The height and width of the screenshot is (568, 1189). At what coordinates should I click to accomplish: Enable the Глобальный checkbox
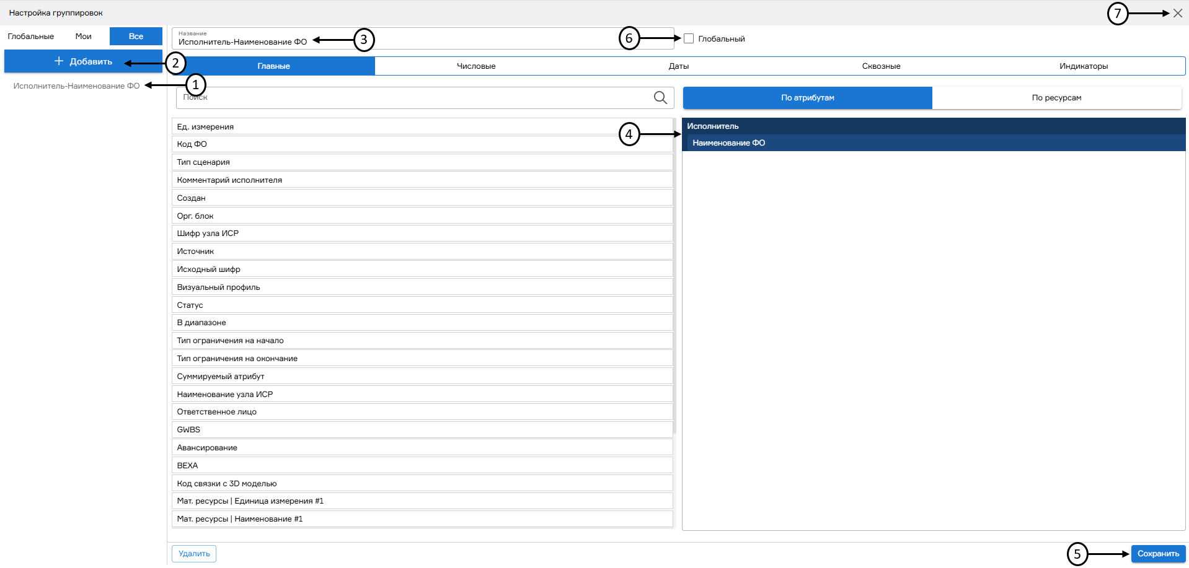click(689, 39)
